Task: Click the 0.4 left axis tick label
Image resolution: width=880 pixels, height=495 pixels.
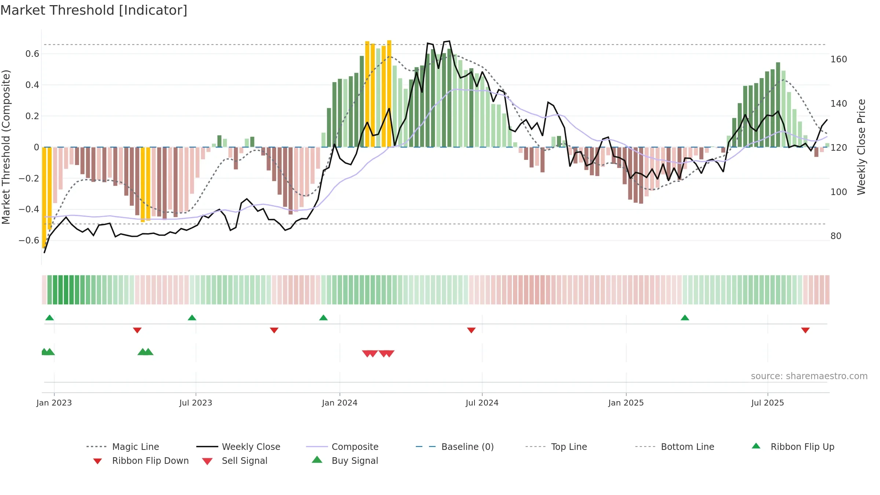Action: (32, 85)
